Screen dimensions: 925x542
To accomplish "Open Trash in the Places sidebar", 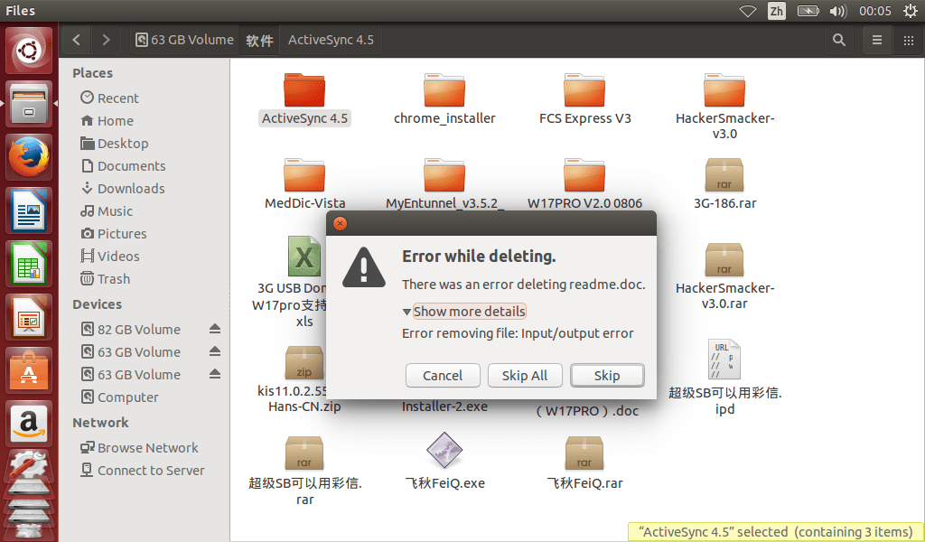I will [113, 279].
